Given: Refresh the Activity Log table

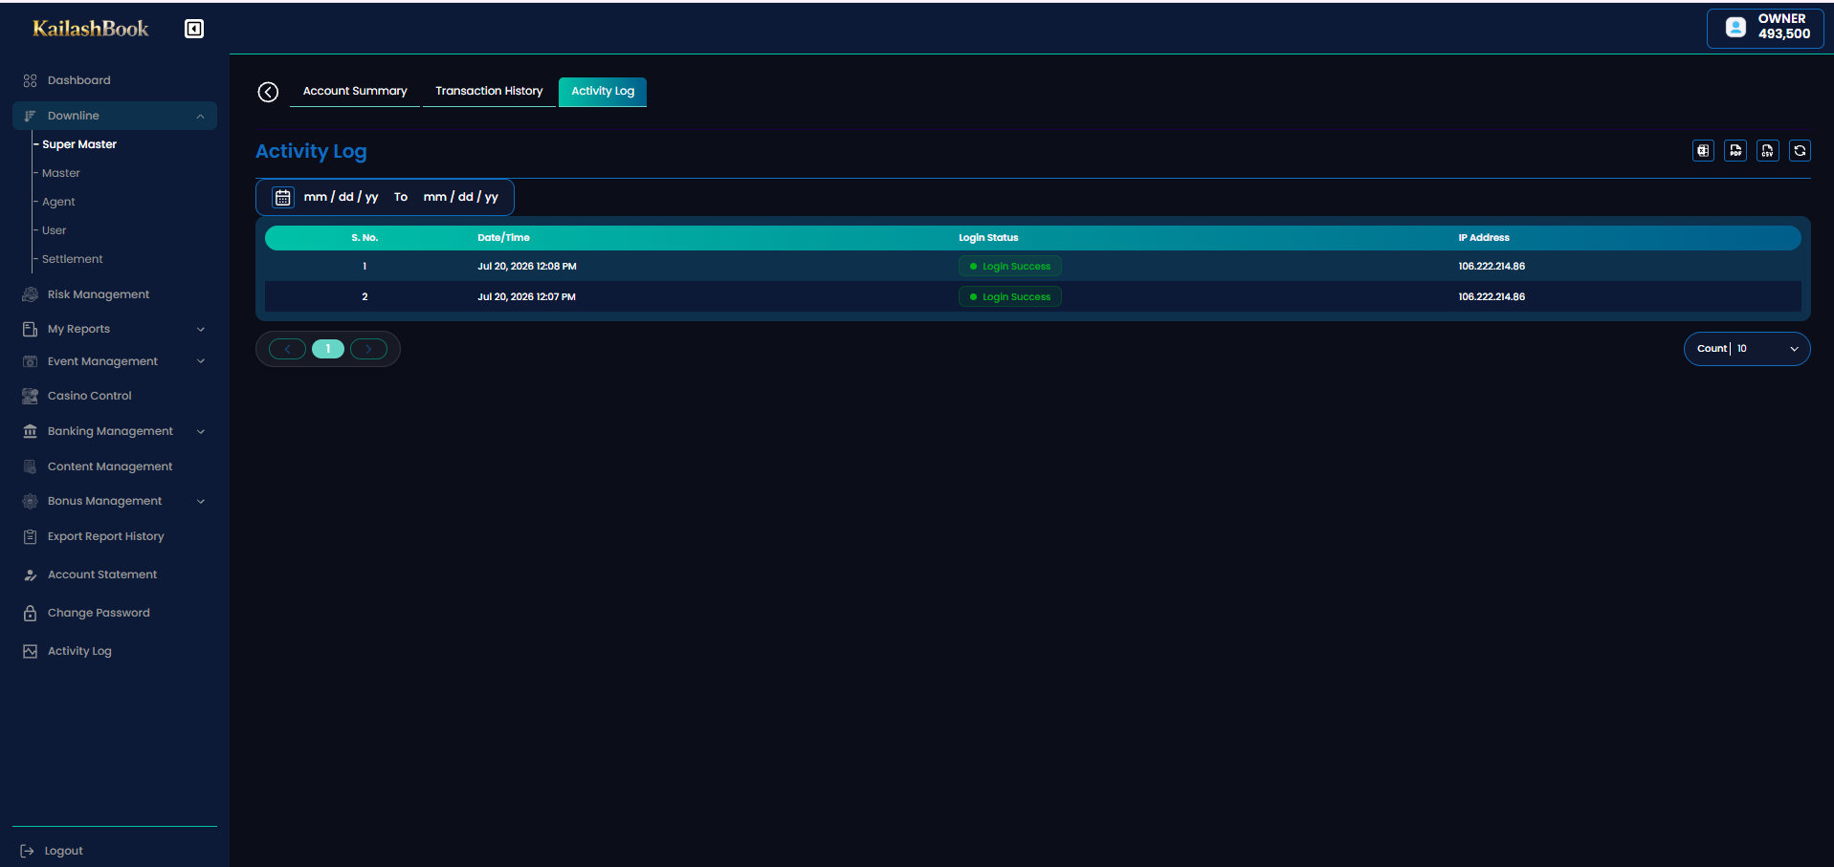Looking at the screenshot, I should pyautogui.click(x=1800, y=150).
